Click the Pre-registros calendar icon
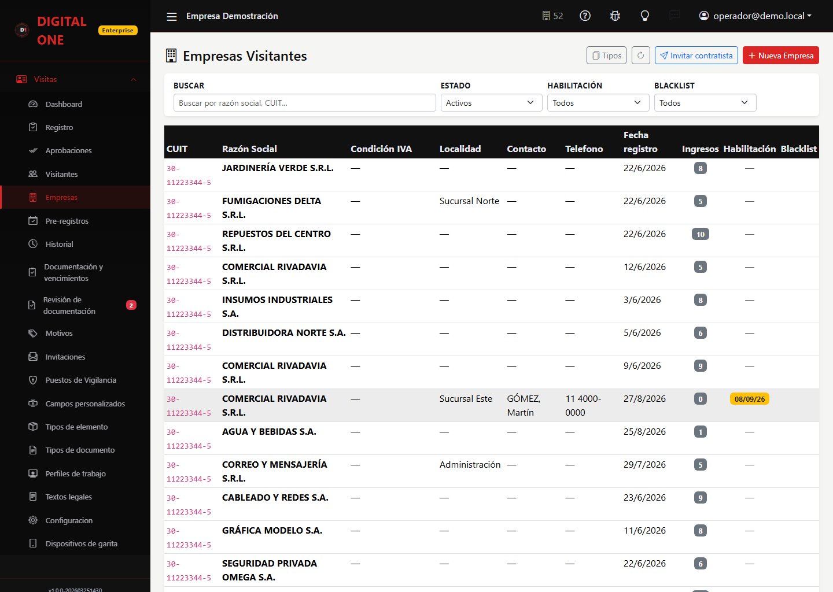The image size is (833, 592). coord(33,221)
